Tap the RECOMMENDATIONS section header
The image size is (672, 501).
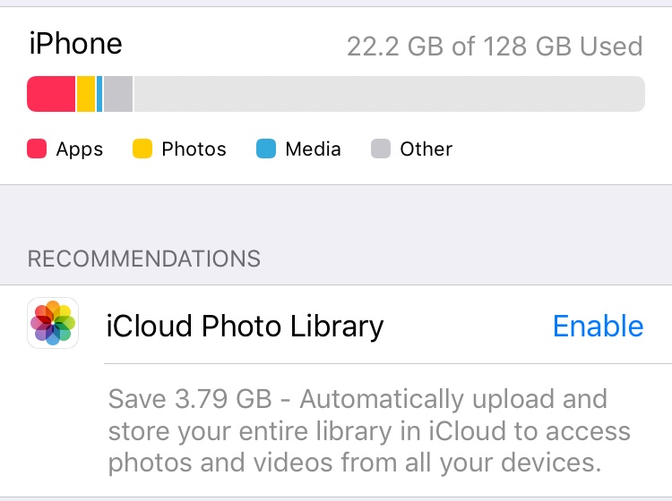click(144, 259)
